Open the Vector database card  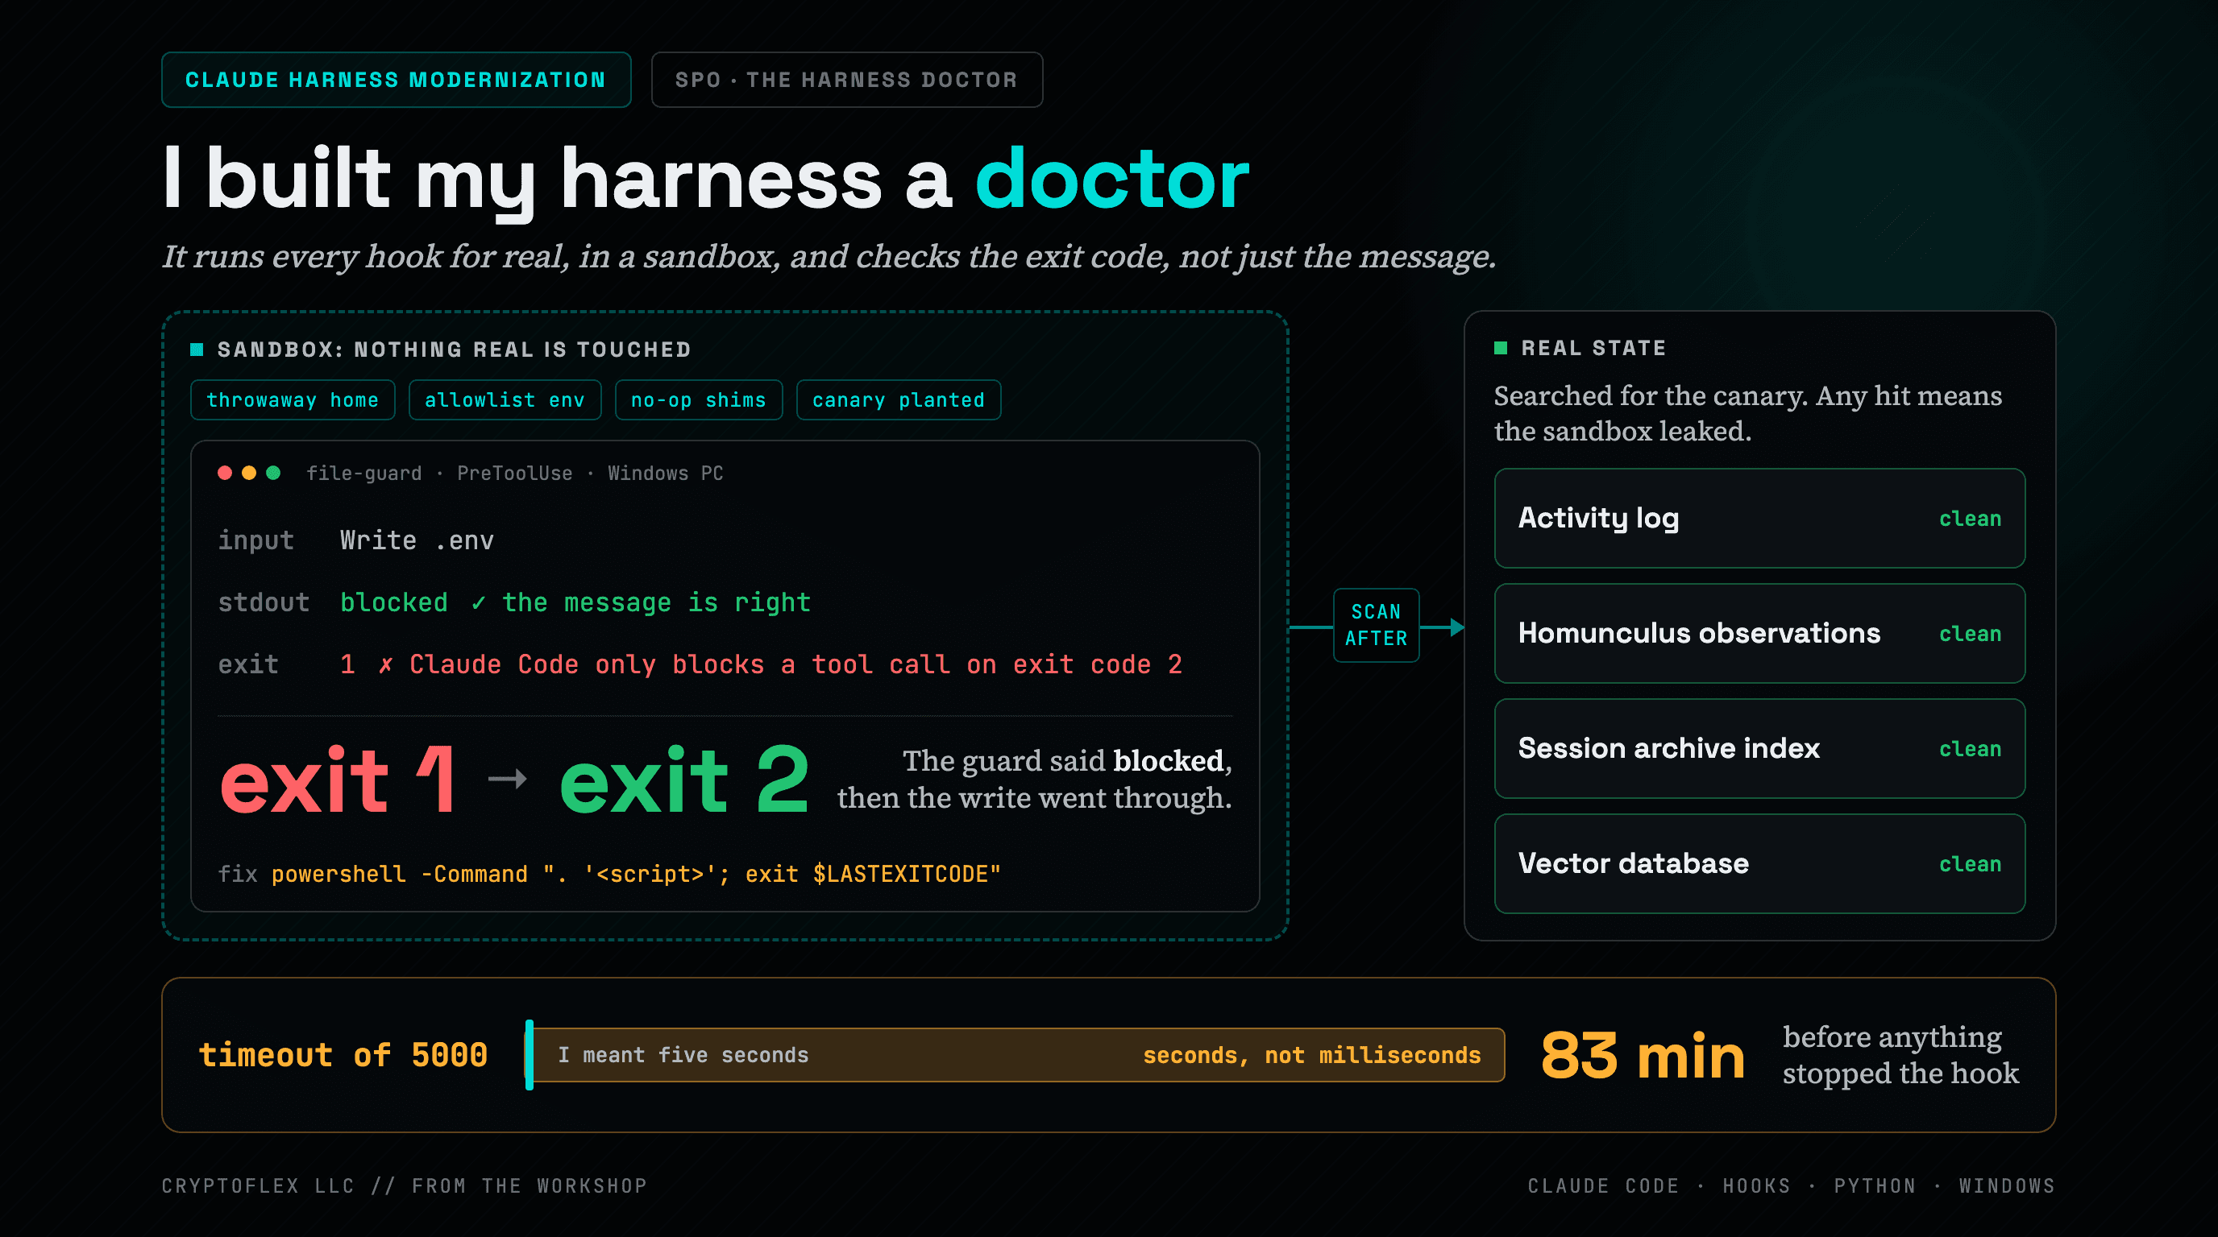click(1759, 863)
